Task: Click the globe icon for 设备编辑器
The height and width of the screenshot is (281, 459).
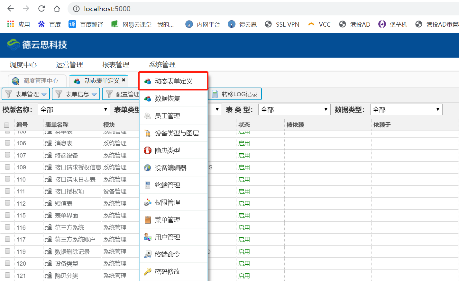Action: 147,168
